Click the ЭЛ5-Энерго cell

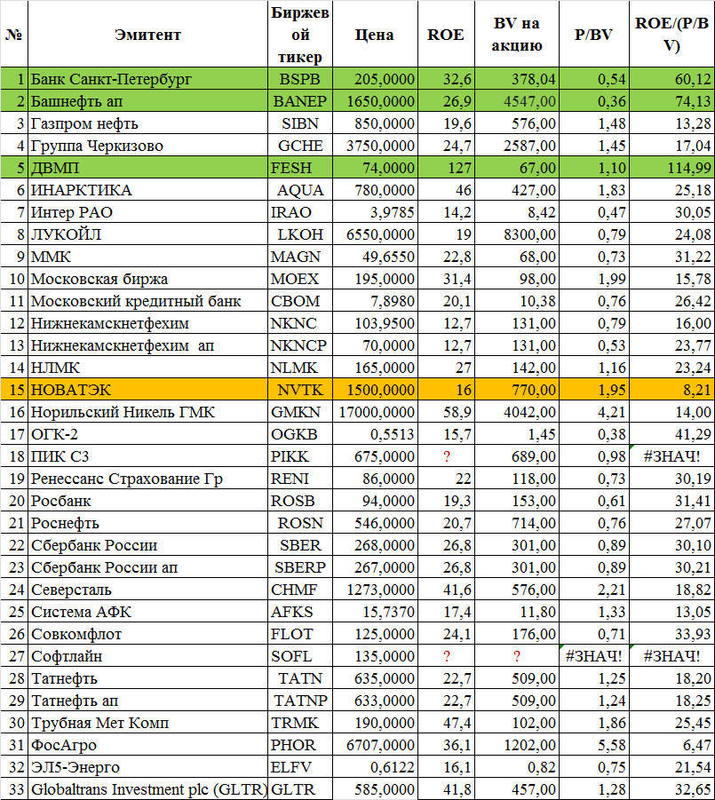click(x=147, y=767)
